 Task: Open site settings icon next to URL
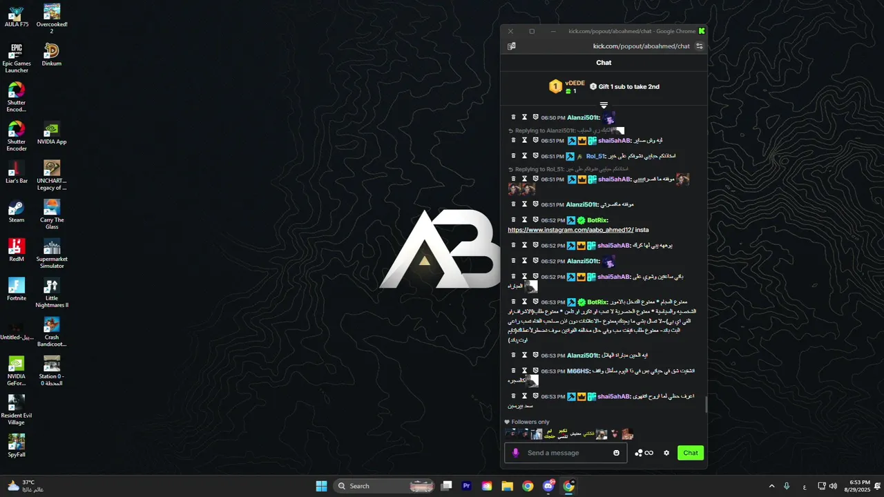[x=699, y=46]
